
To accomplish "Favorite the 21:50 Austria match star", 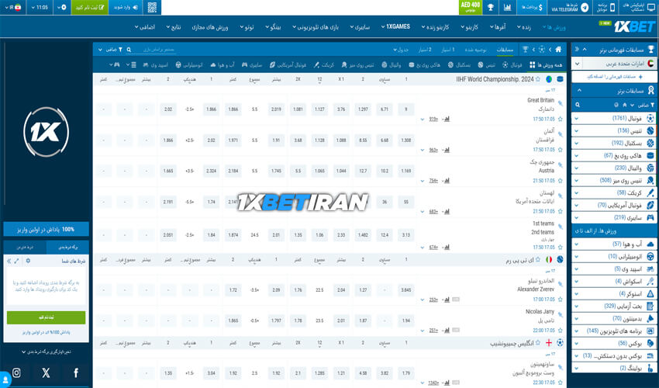I will click(561, 181).
